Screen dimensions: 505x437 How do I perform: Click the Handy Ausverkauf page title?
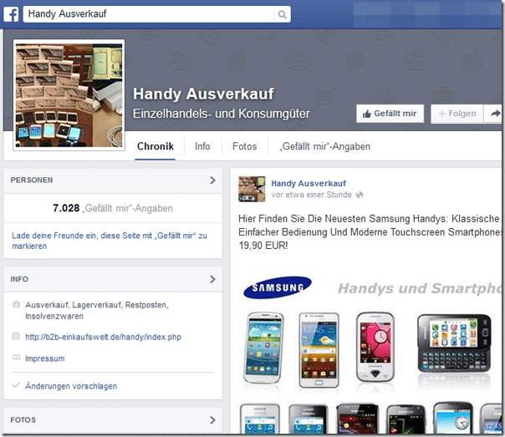(x=203, y=94)
